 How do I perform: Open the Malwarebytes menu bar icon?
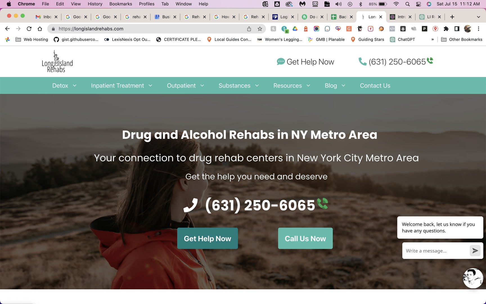coord(302,4)
